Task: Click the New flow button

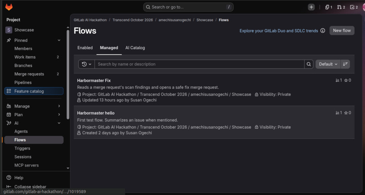Action: click(342, 31)
